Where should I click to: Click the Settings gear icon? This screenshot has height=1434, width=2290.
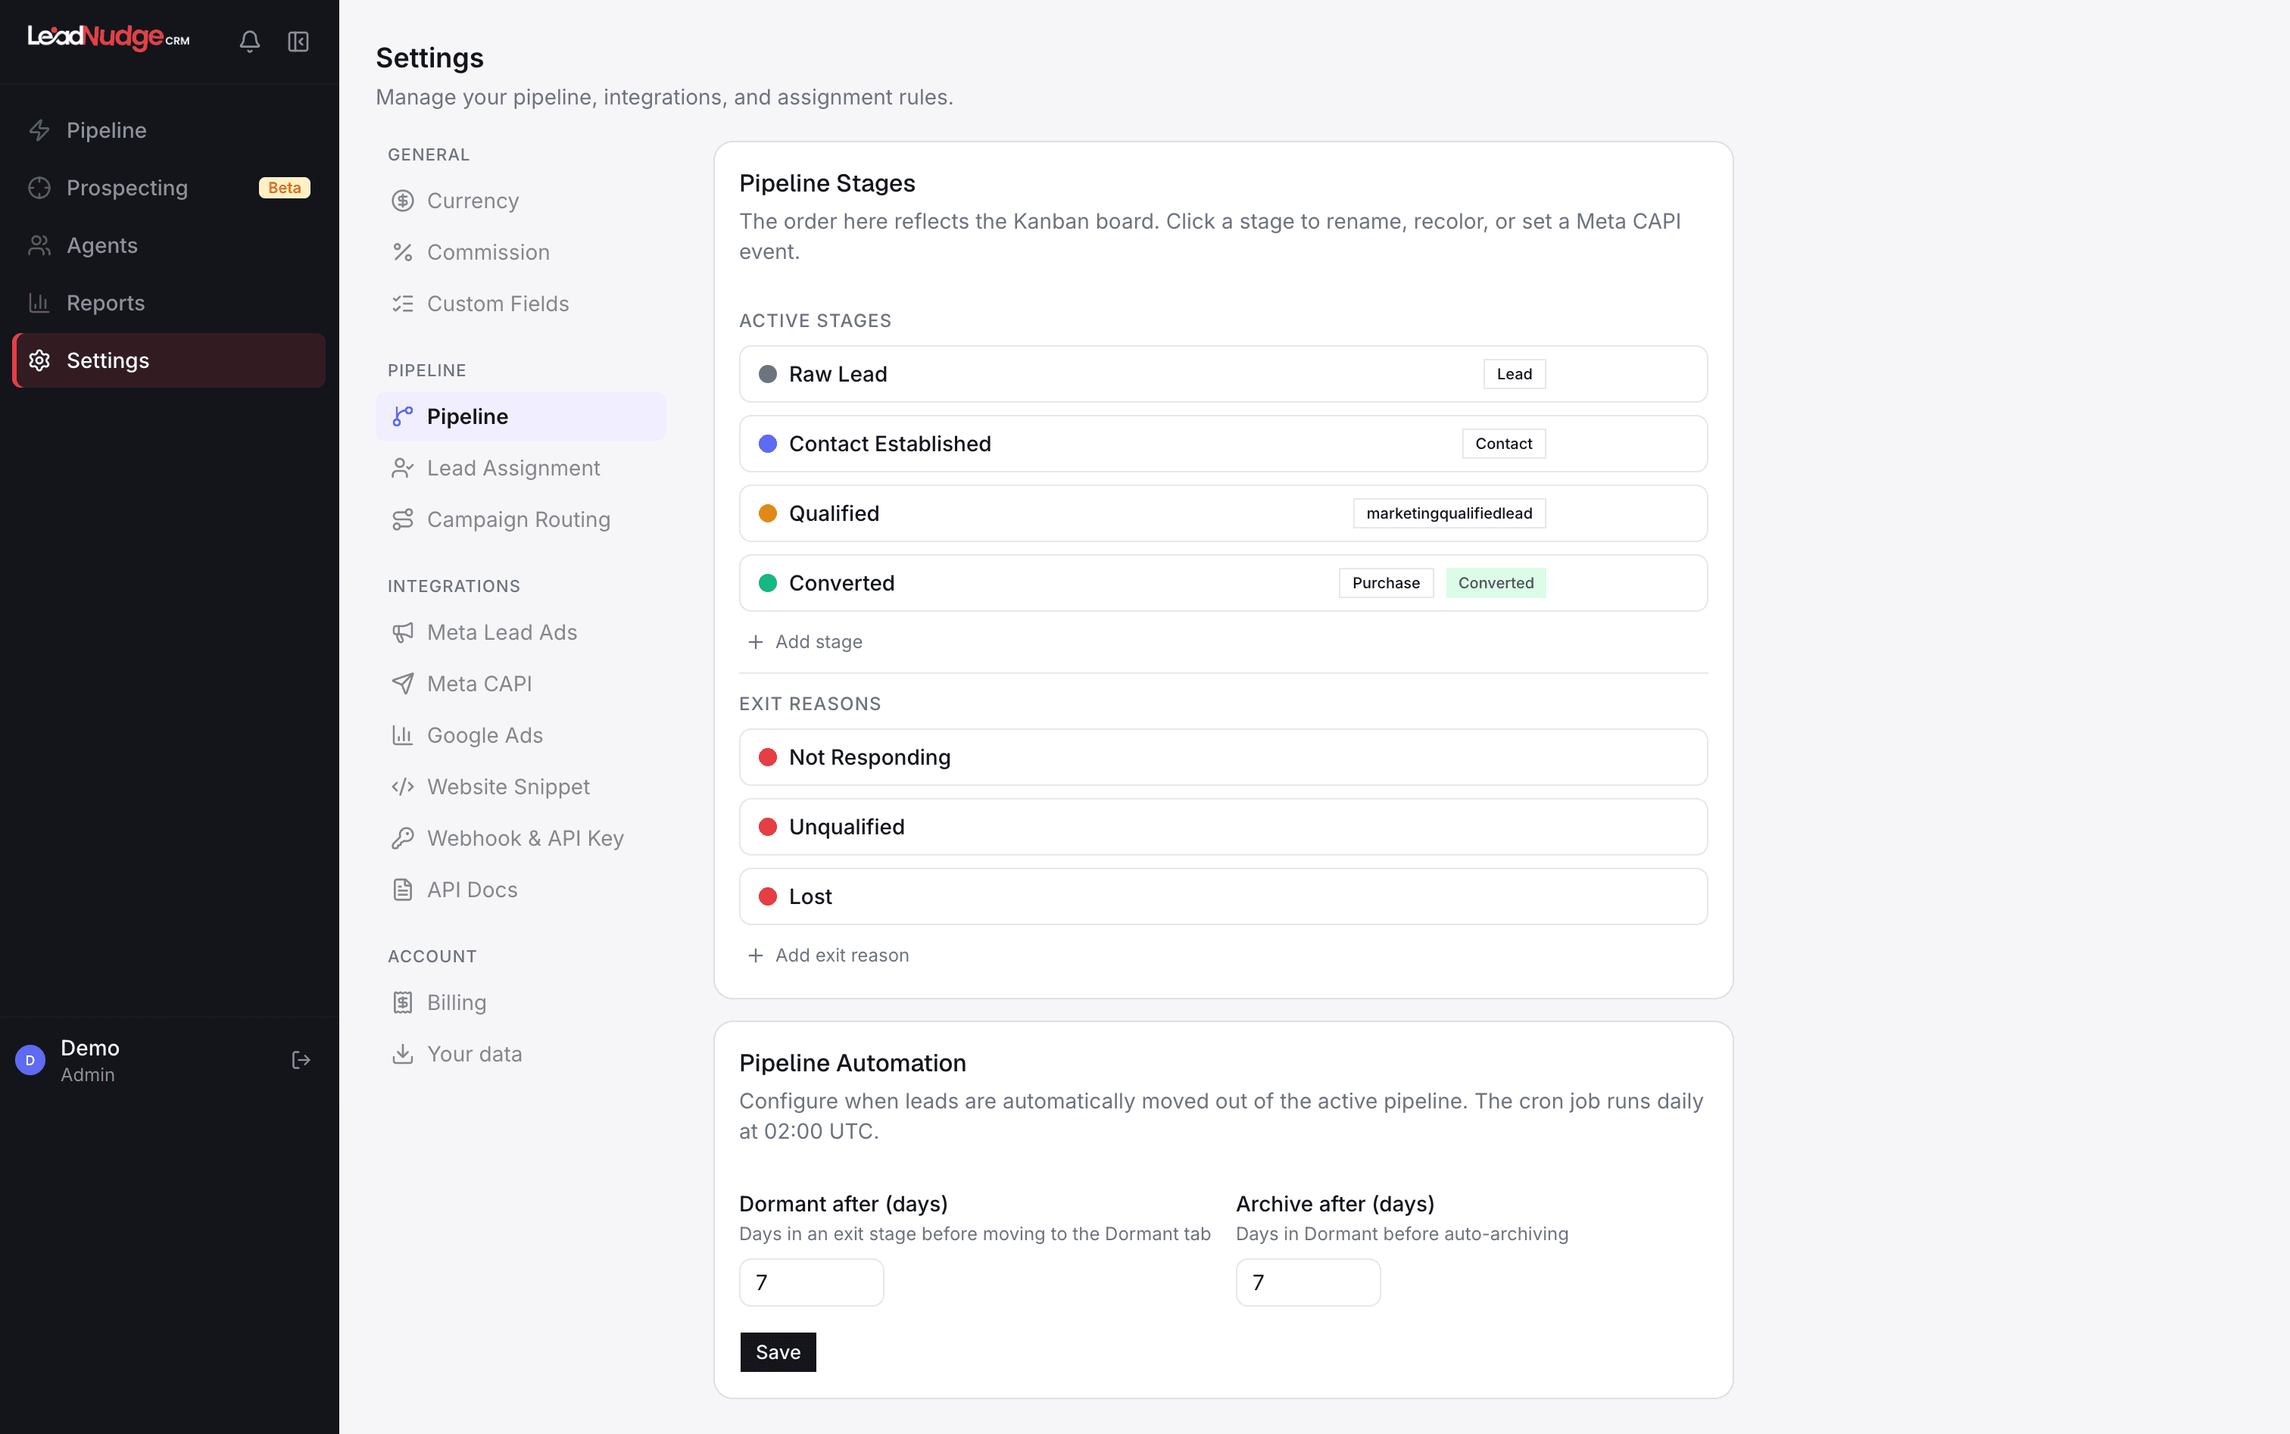click(39, 360)
